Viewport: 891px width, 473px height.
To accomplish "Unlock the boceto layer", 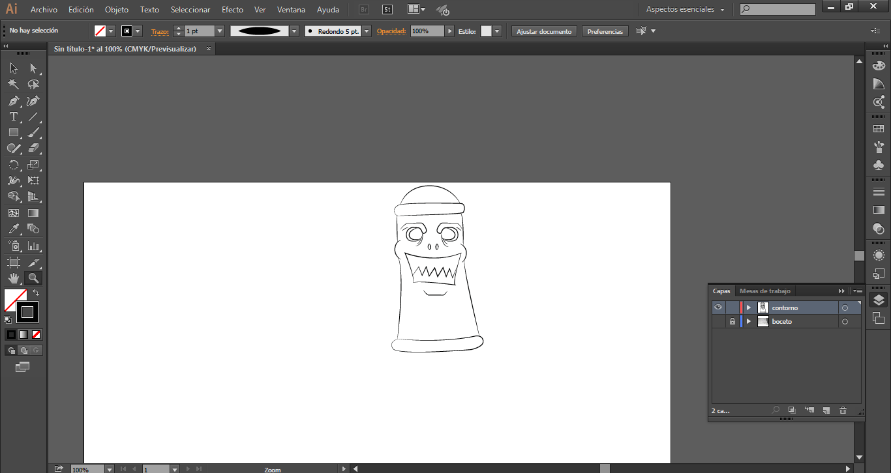I will [732, 322].
